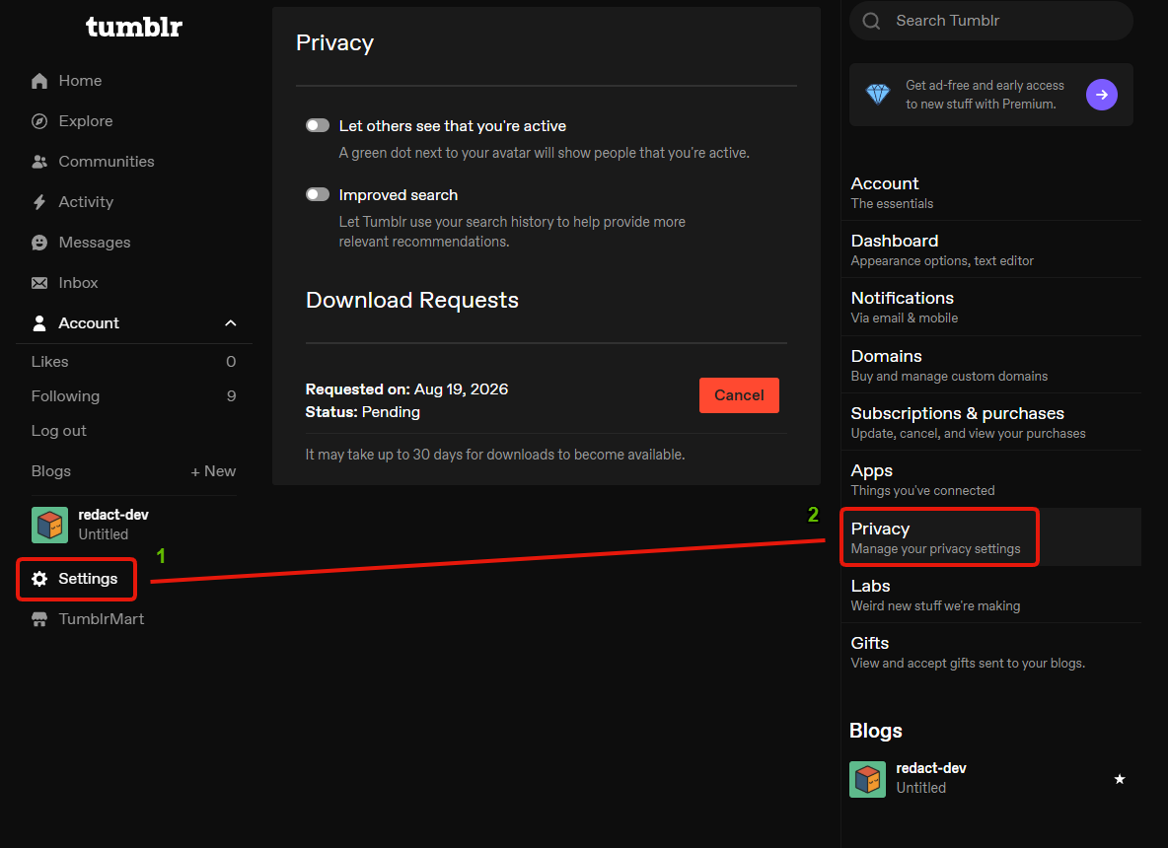Screen dimensions: 1168x848
Task: Open Gifts settings tab
Action: pos(990,652)
